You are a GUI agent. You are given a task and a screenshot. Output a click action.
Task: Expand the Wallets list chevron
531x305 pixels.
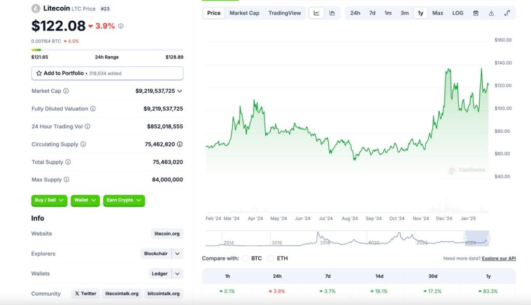tap(177, 273)
